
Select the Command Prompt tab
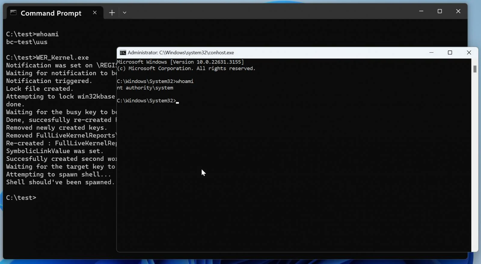click(55, 13)
